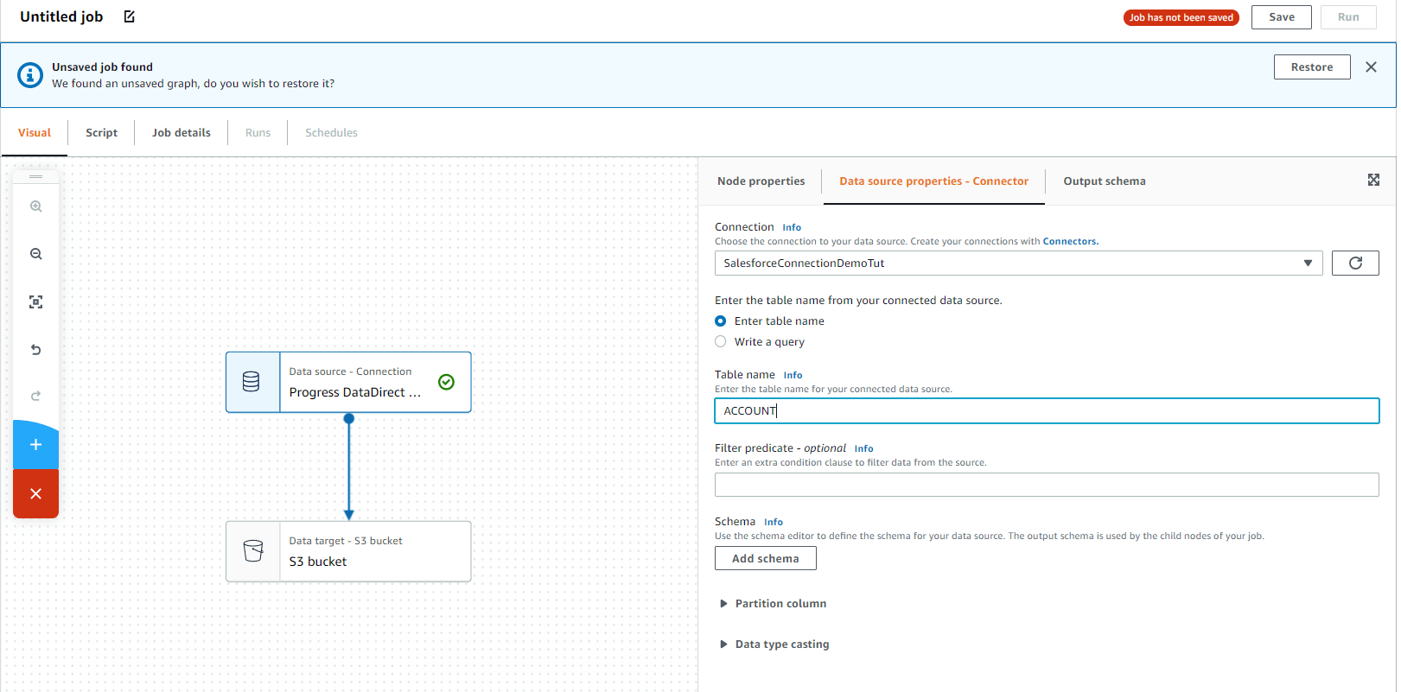Open the Connection dropdown
The width and height of the screenshot is (1401, 692).
tap(1017, 263)
